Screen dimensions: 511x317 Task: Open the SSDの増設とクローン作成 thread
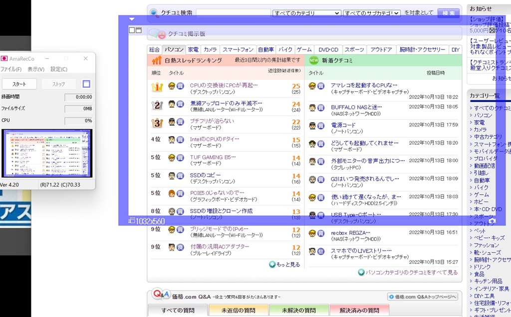pos(221,211)
